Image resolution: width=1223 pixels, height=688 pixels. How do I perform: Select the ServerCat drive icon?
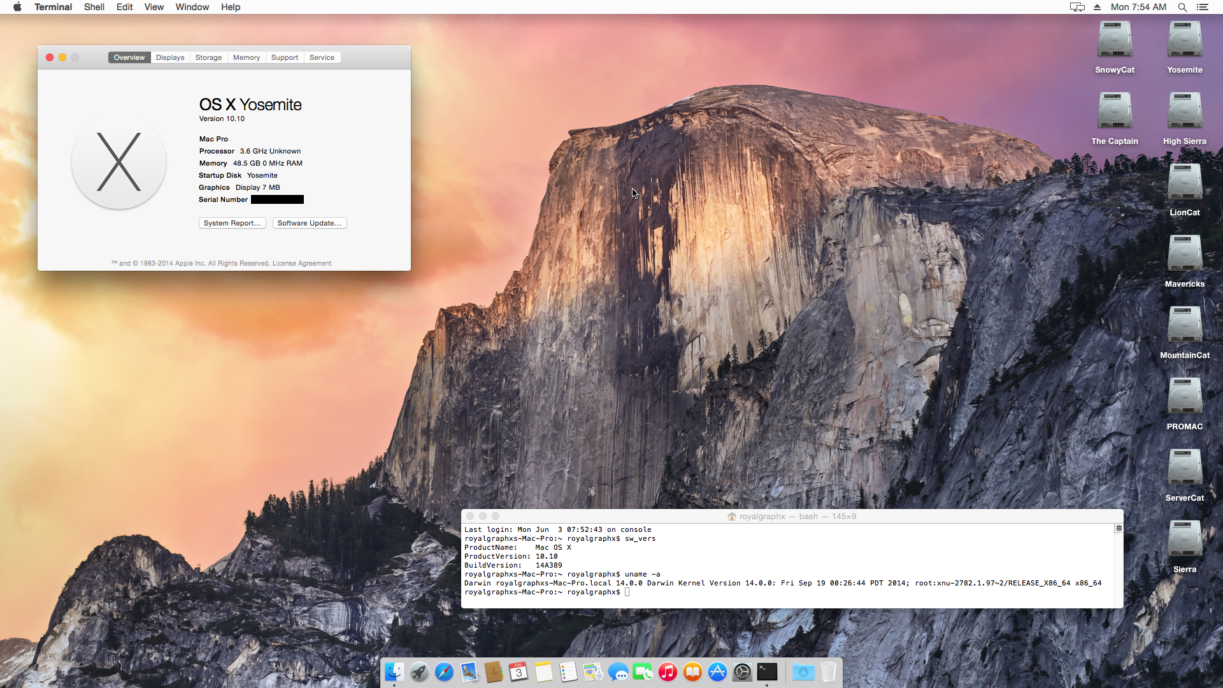coord(1185,468)
